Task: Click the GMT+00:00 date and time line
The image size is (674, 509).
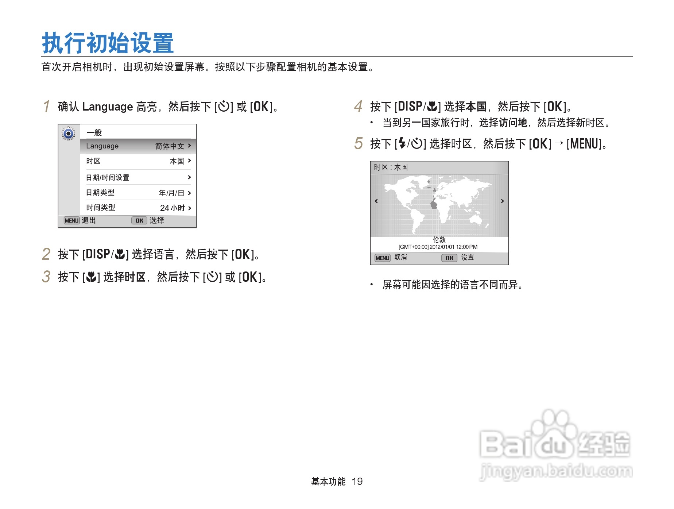Action: [438, 247]
